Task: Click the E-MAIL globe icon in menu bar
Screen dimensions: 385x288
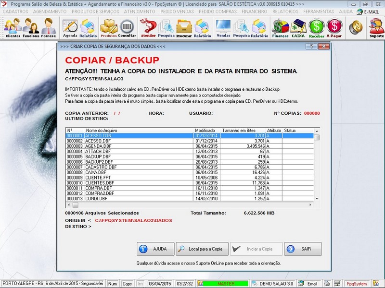Action: click(x=359, y=12)
